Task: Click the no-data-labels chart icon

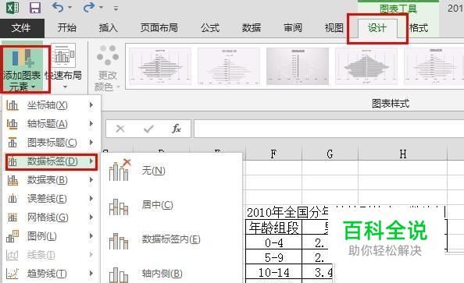Action: (120, 170)
